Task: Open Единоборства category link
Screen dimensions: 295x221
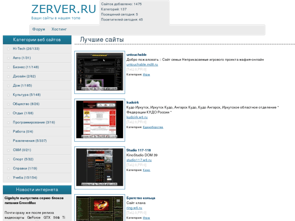Action: click(153, 127)
